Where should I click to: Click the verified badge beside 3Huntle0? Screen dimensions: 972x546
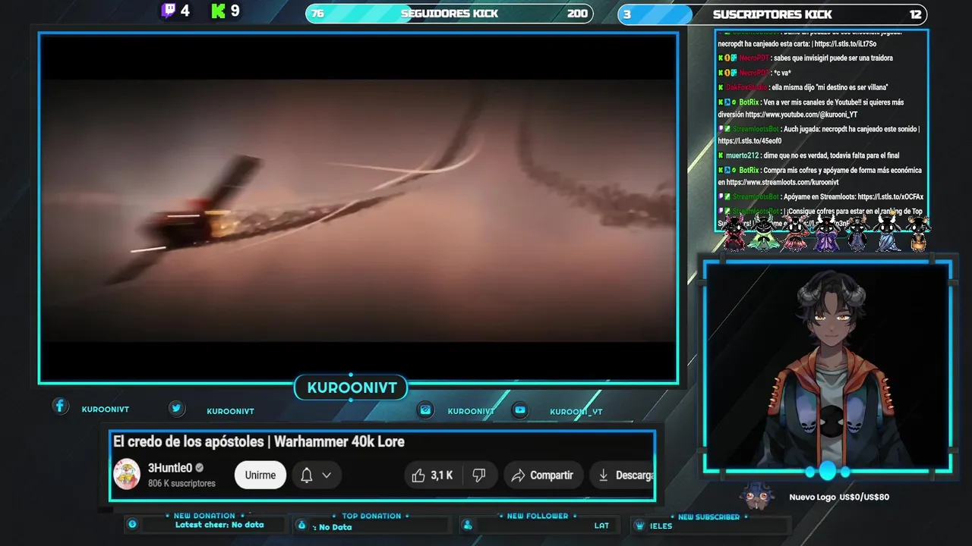click(x=200, y=468)
